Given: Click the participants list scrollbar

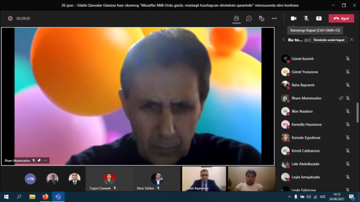Looking at the screenshot, I should [x=358, y=112].
